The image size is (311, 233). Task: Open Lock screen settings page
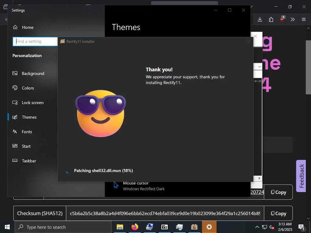click(x=28, y=103)
